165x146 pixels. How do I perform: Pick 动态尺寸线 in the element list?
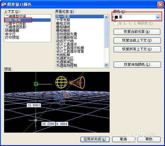point(80,41)
